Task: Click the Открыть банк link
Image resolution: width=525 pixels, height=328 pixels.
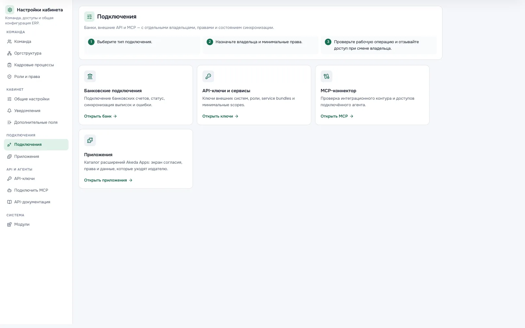Action: [x=100, y=116]
